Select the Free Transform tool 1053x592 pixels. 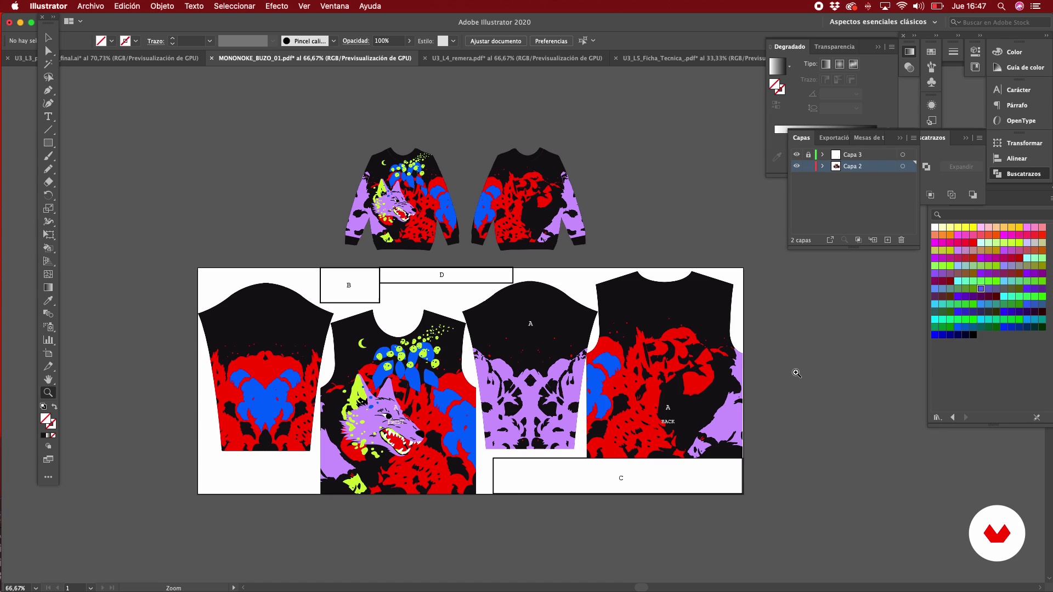point(48,235)
